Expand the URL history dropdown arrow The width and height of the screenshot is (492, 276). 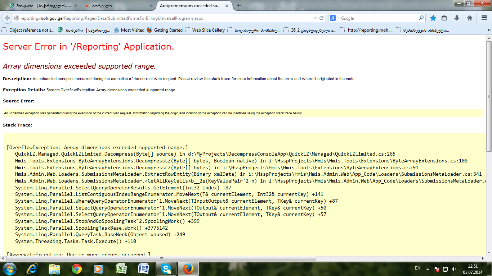[315, 18]
